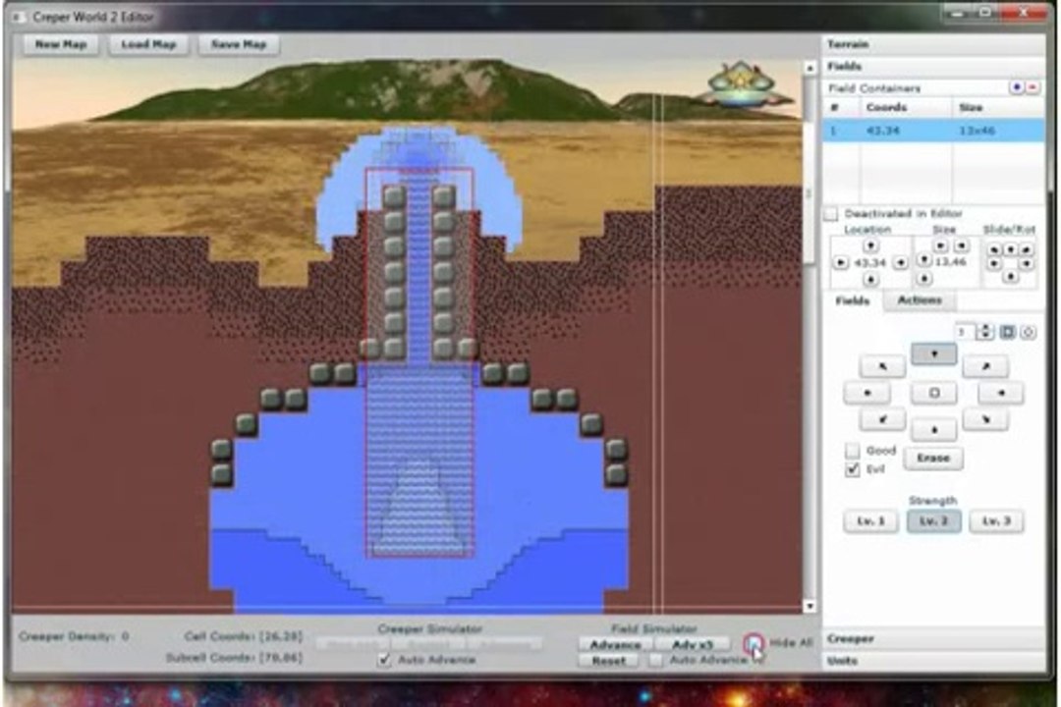Click the Load Map button
Viewport: 1061px width, 707px height.
149,44
